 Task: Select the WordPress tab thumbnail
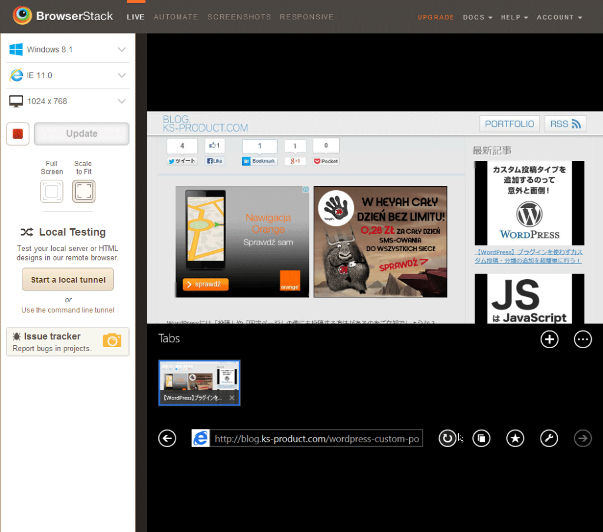point(199,383)
